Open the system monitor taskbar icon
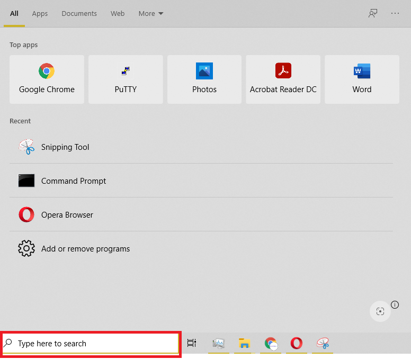This screenshot has height=359, width=411. [219, 343]
